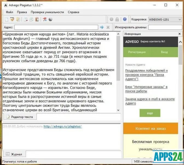The width and height of the screenshot is (184, 165).
Task: Open the Справка menu
Action: point(73,12)
